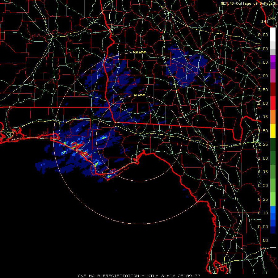Image resolution: width=278 pixels, height=278 pixels.
Task: Select the orange legend swatch
Action: (x=273, y=117)
